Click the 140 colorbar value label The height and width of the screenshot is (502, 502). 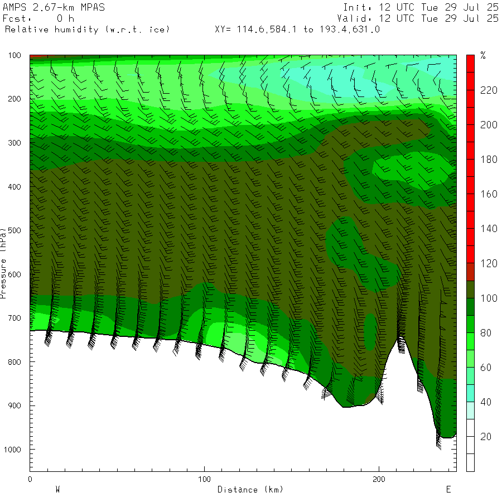(489, 229)
